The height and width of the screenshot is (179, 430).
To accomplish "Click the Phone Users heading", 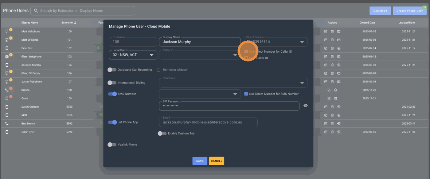I will point(16,11).
